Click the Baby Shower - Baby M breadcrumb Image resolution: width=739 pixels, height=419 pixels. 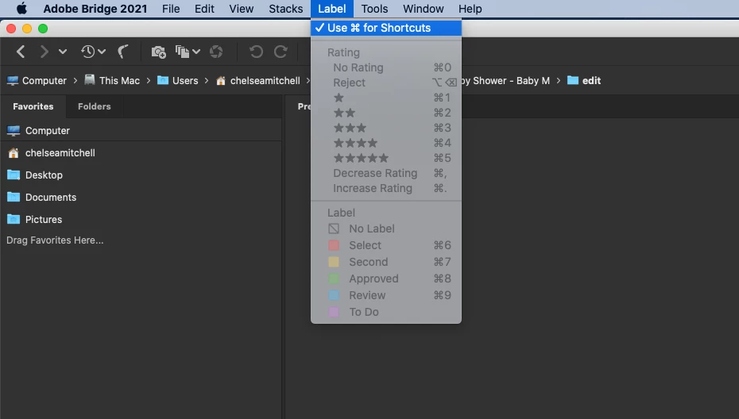click(x=505, y=80)
